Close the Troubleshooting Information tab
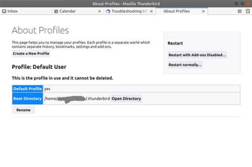252x167 pixels. (x=152, y=12)
